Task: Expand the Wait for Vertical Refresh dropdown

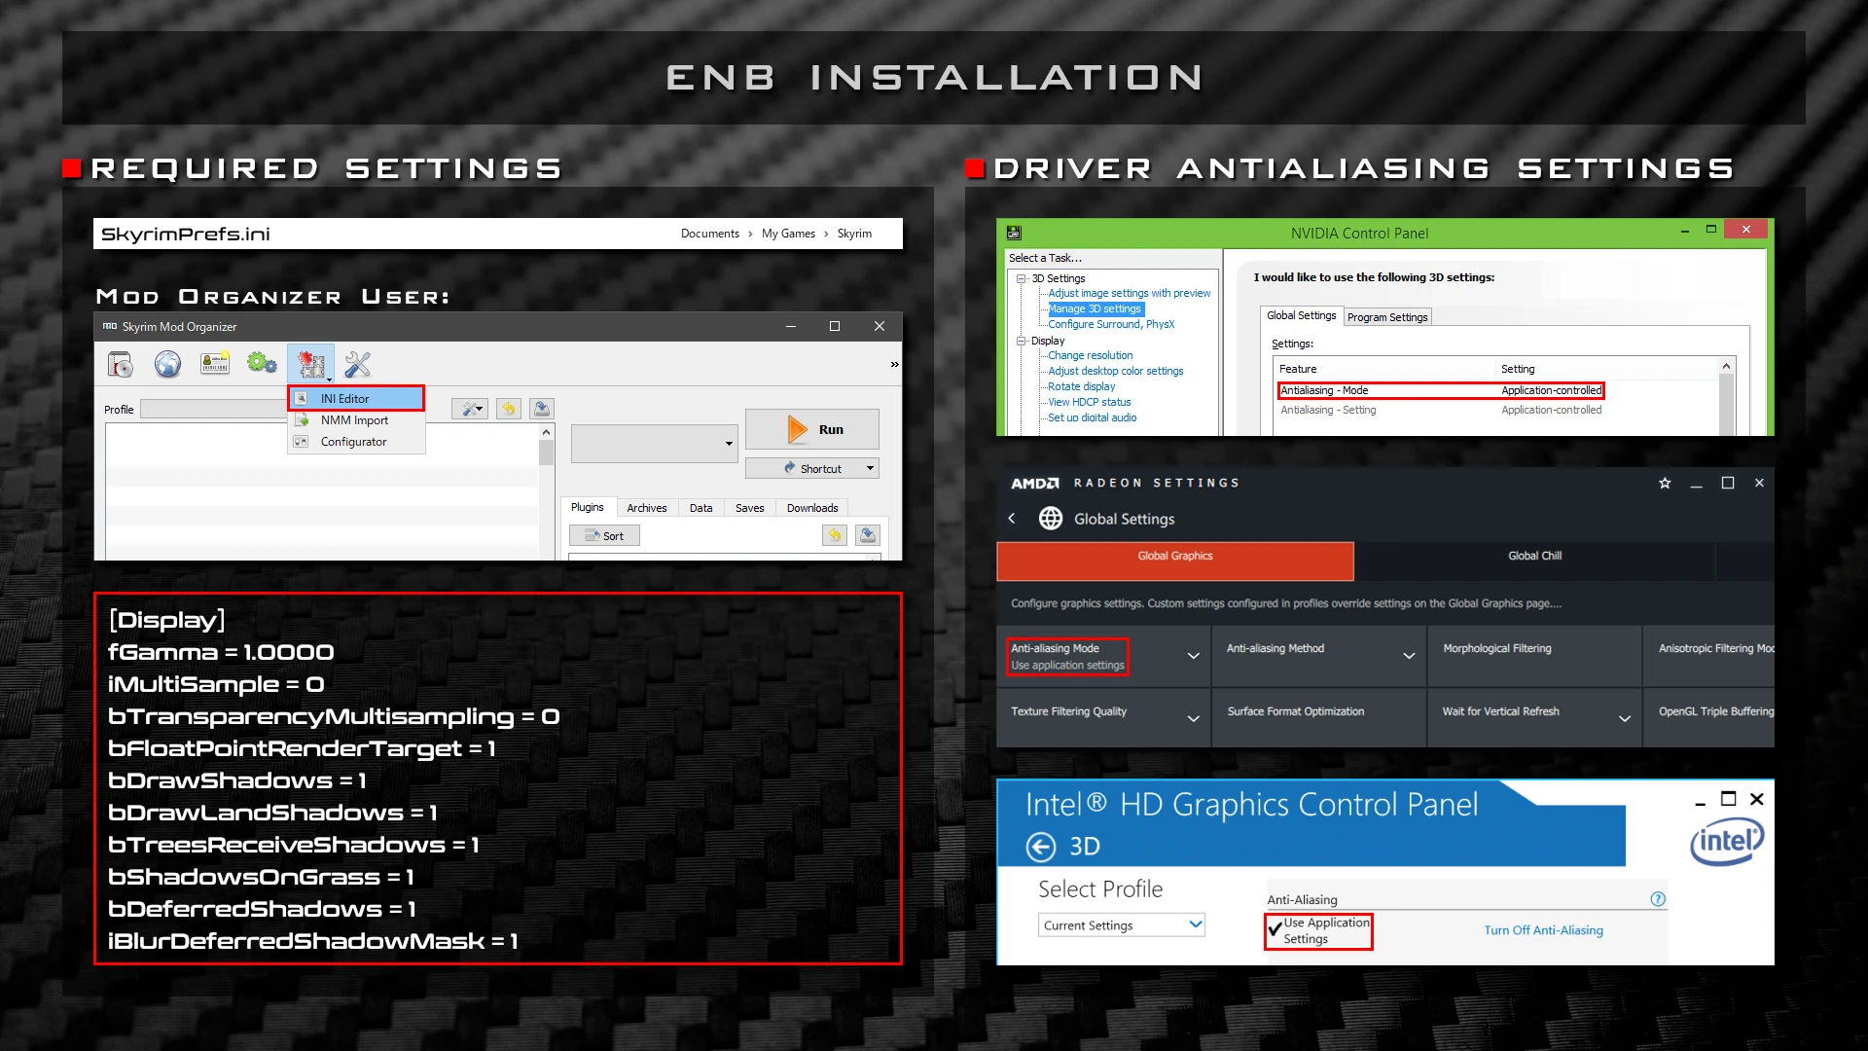Action: click(x=1625, y=718)
